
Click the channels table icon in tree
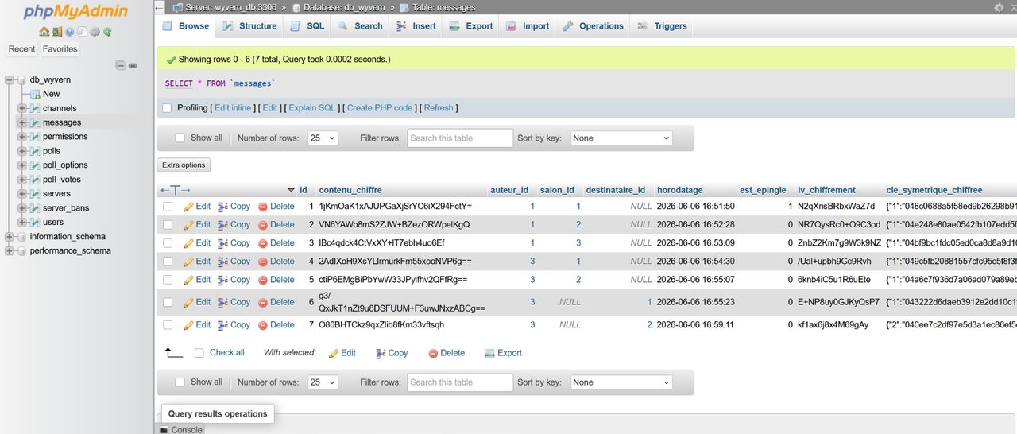tap(35, 108)
